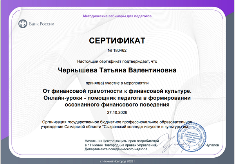Click the Bank of Russia eagle emblem
Image resolution: width=235 pixels, height=164 pixels.
pos(23,23)
